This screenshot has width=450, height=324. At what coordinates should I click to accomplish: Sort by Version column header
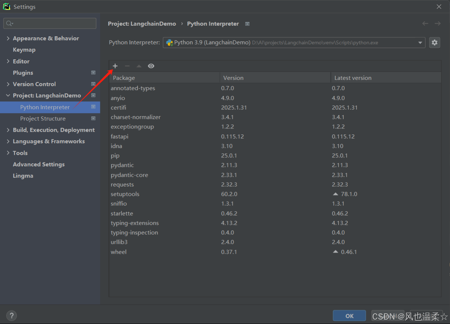[x=275, y=78]
